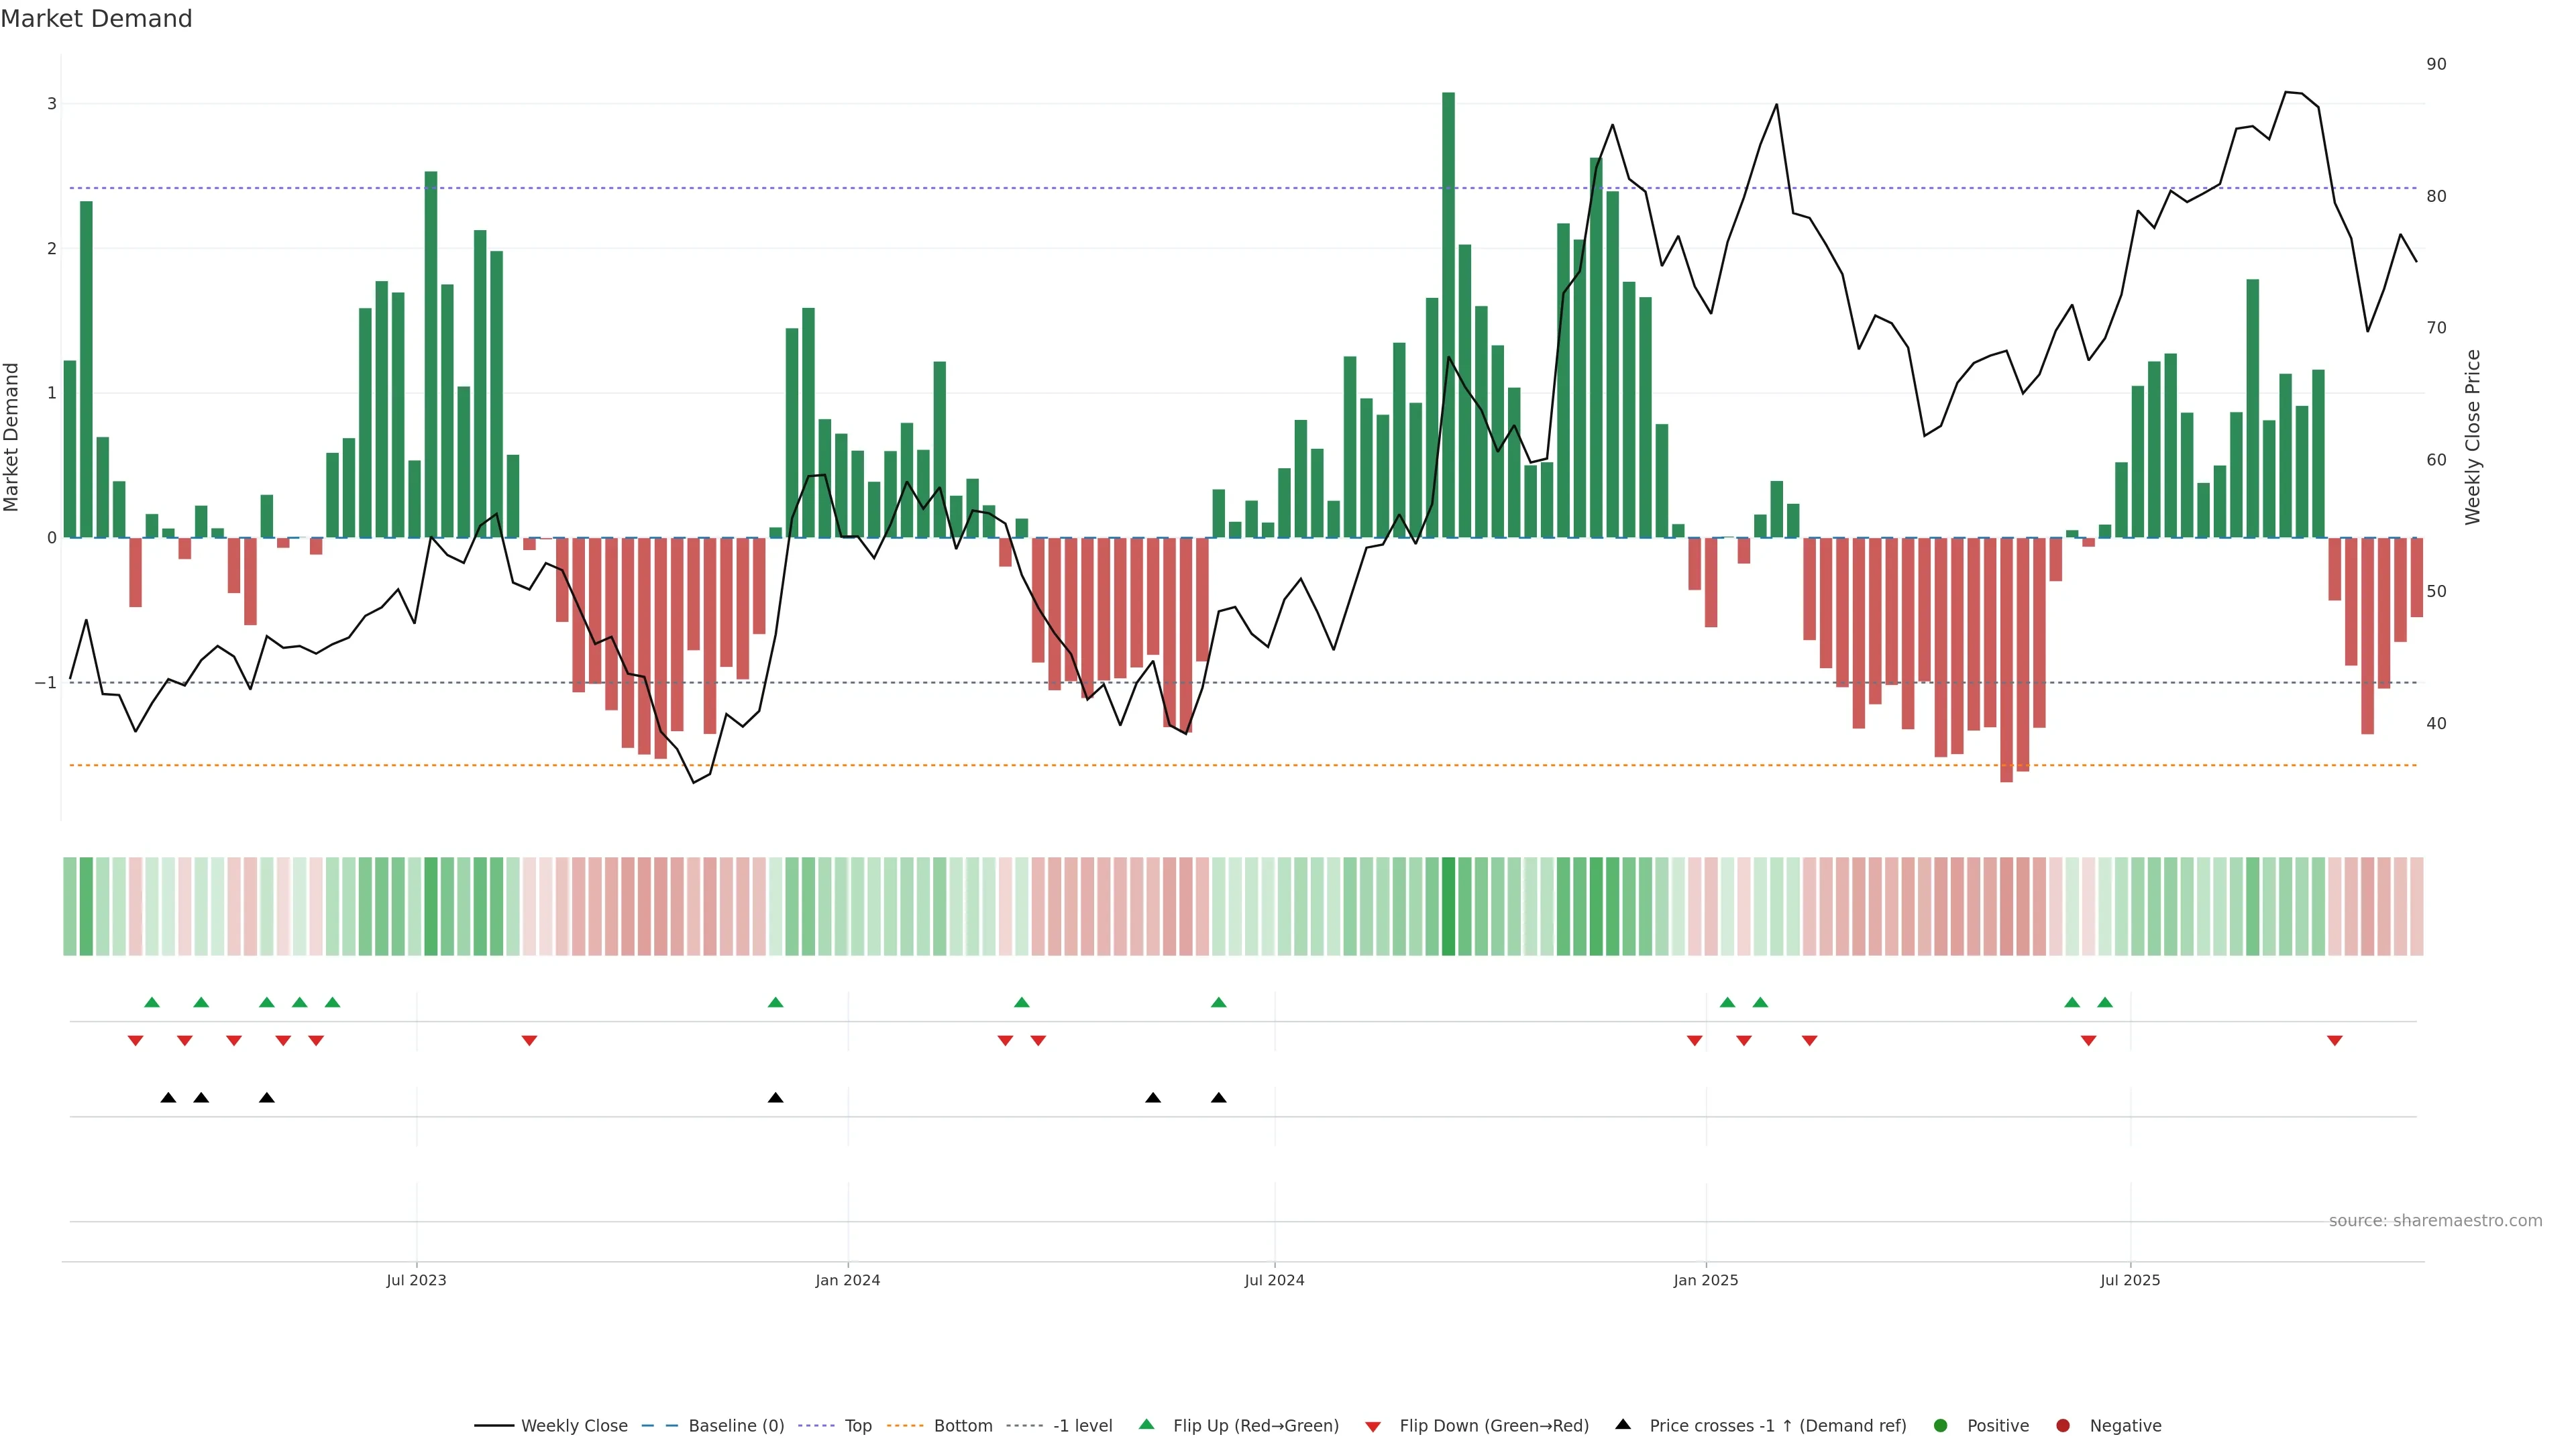Click the red Flip Down legend triangle
This screenshot has height=1449, width=2576.
(1373, 1427)
